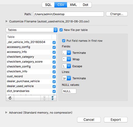Image resolution: width=133 pixels, height=127 pixels.
Task: Expand the Advanced options section
Action: click(6, 113)
